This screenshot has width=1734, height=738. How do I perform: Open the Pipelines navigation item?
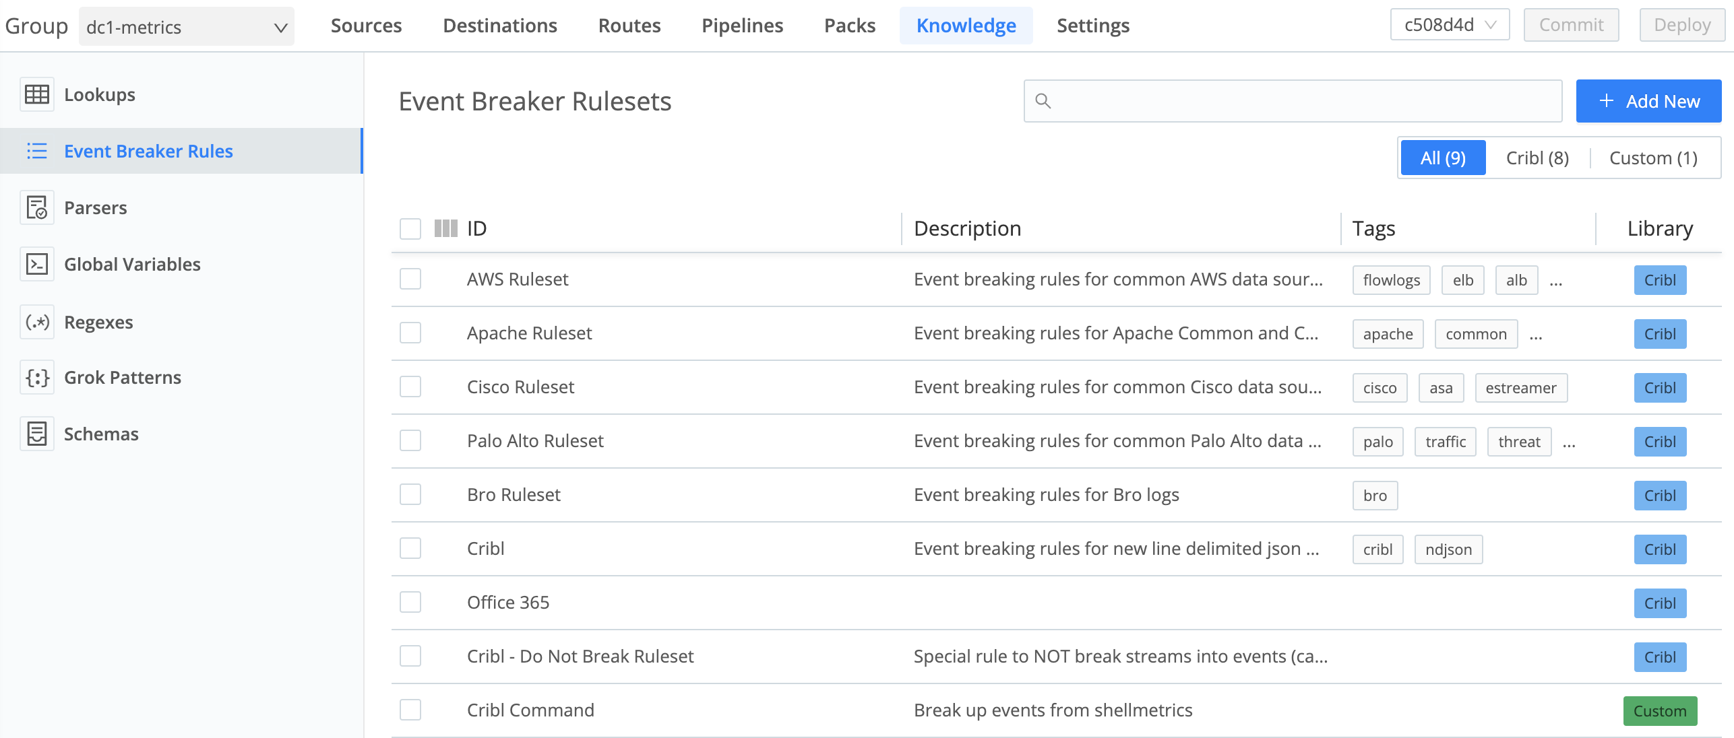[x=742, y=25]
